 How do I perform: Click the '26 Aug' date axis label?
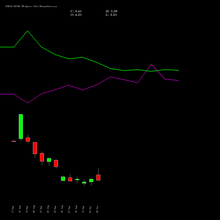[62, 209]
